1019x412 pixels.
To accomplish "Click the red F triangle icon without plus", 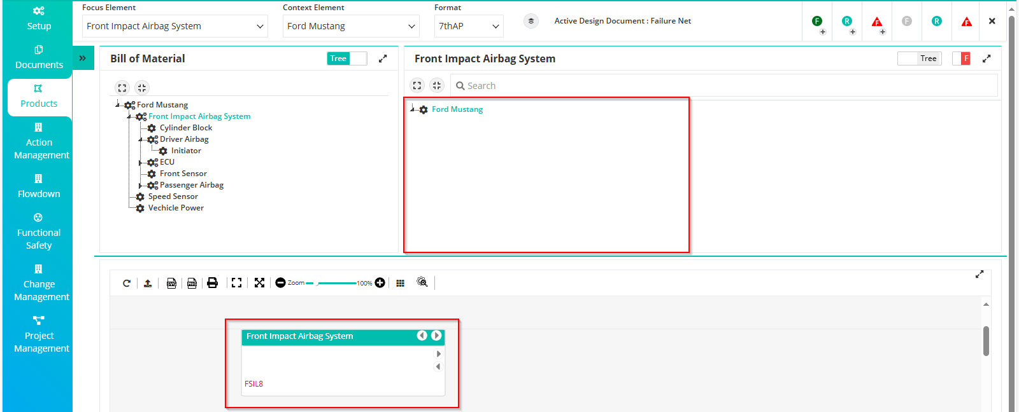I will click(x=967, y=22).
